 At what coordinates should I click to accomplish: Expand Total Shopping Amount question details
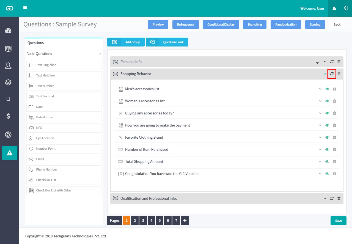(320, 161)
